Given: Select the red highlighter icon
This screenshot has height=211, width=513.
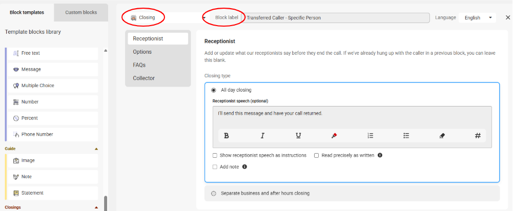Looking at the screenshot, I should [334, 136].
